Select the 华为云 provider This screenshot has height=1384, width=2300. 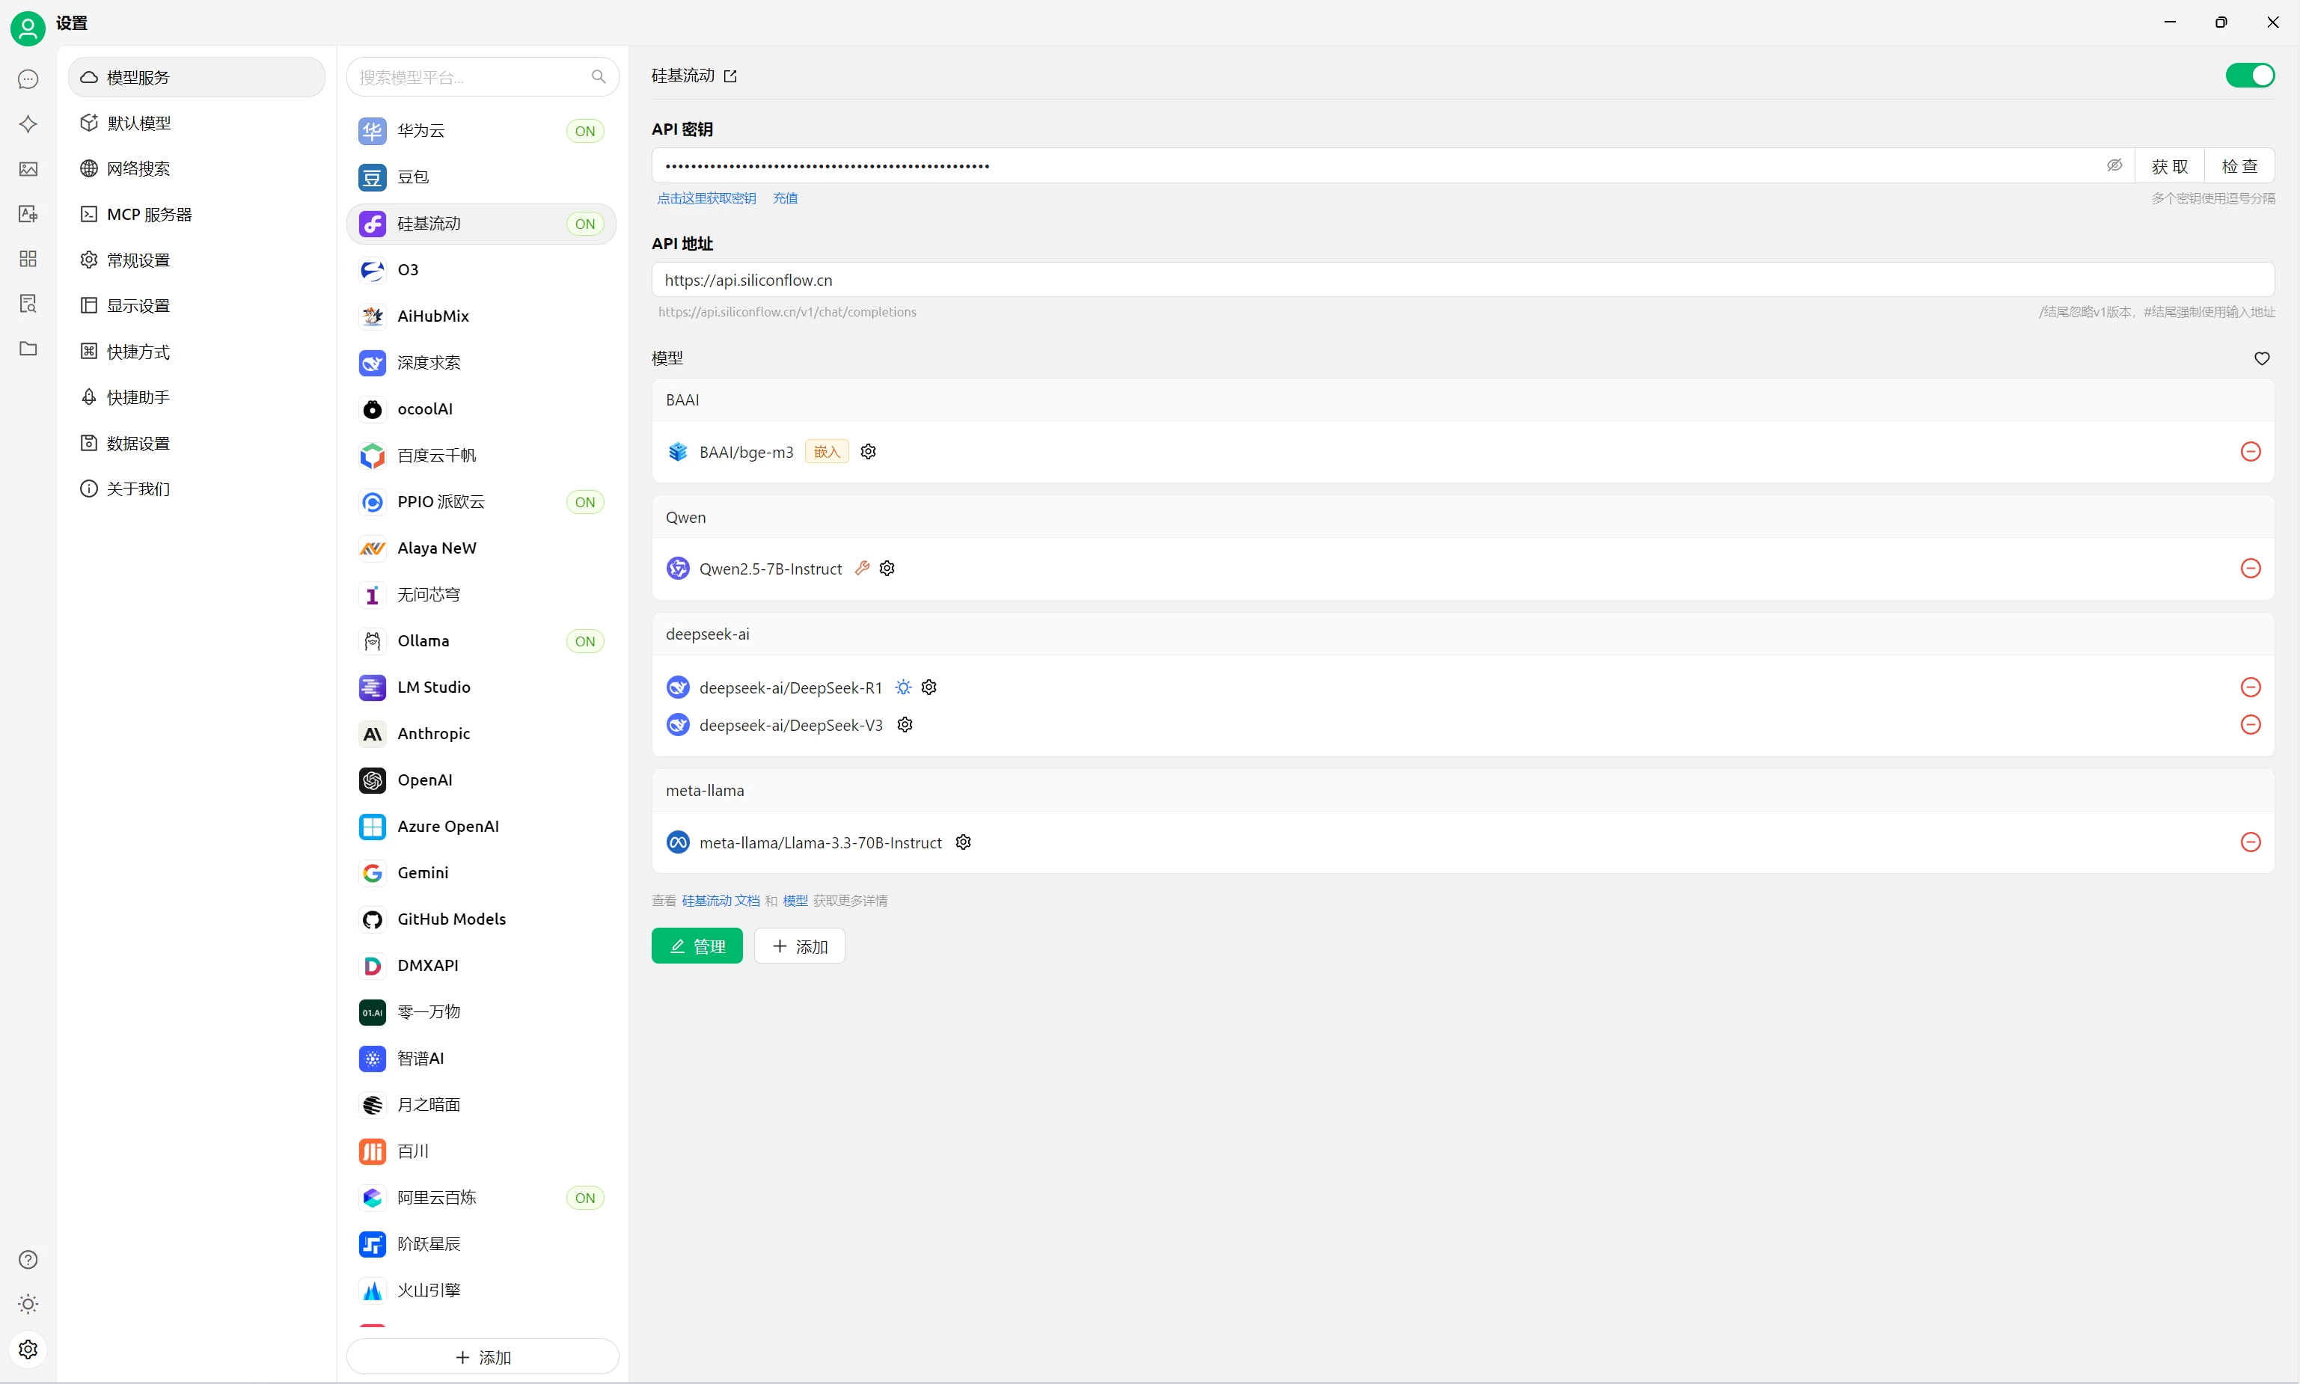tap(481, 131)
